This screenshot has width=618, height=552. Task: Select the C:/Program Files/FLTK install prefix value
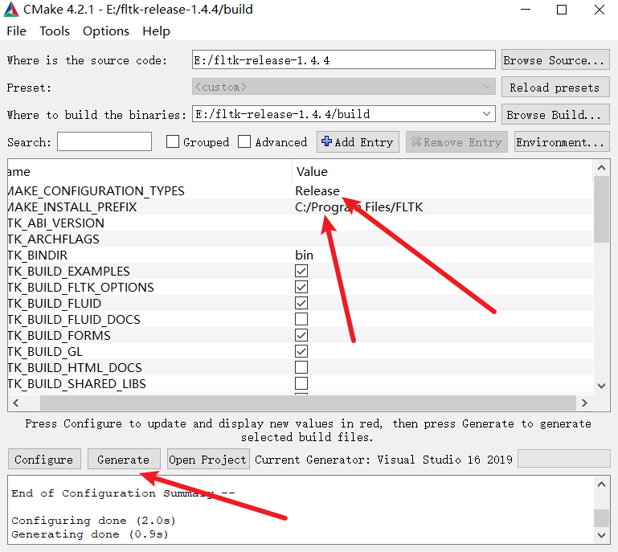tap(358, 206)
